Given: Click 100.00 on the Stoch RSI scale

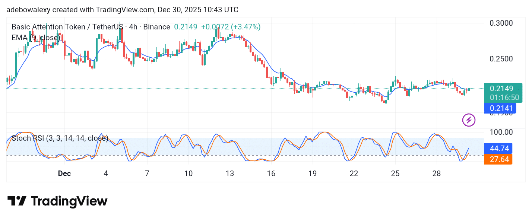Looking at the screenshot, I should point(501,131).
